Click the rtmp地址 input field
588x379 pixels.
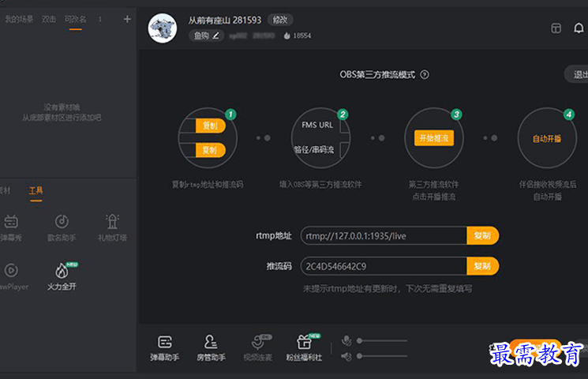tap(384, 236)
